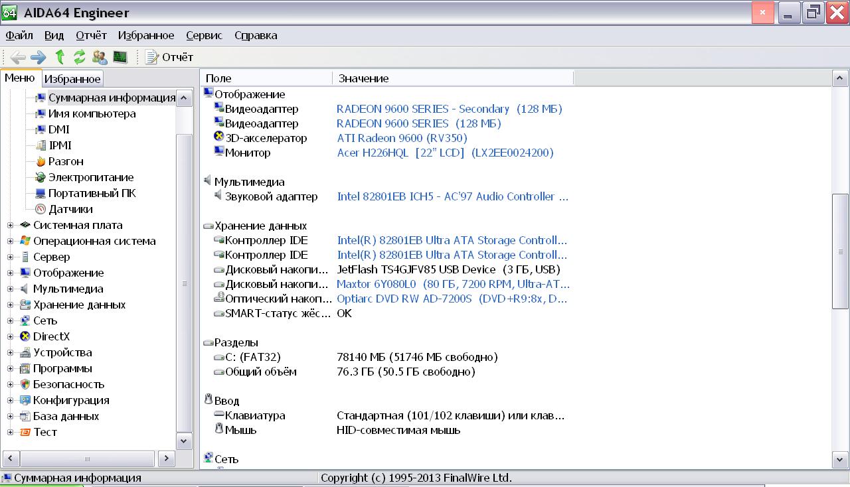Expand the Сервер node
Viewport: 850px width, 487px height.
pos(10,257)
